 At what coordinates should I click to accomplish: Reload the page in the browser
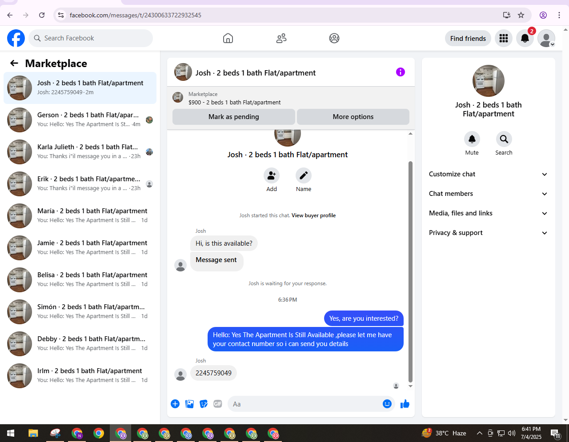pyautogui.click(x=42, y=15)
